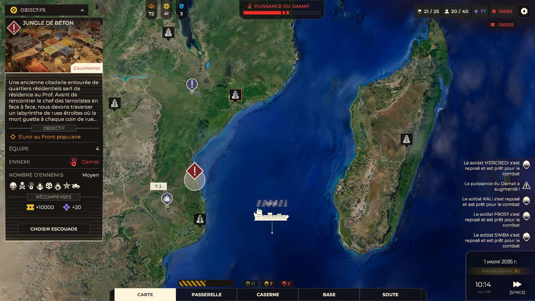Click the city marker on Madagascar
The image size is (535, 301).
[x=407, y=139]
